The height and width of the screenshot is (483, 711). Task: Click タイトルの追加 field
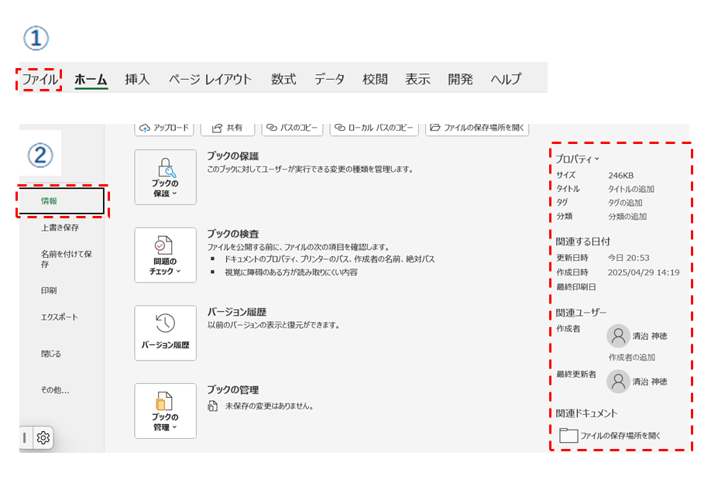pos(630,189)
